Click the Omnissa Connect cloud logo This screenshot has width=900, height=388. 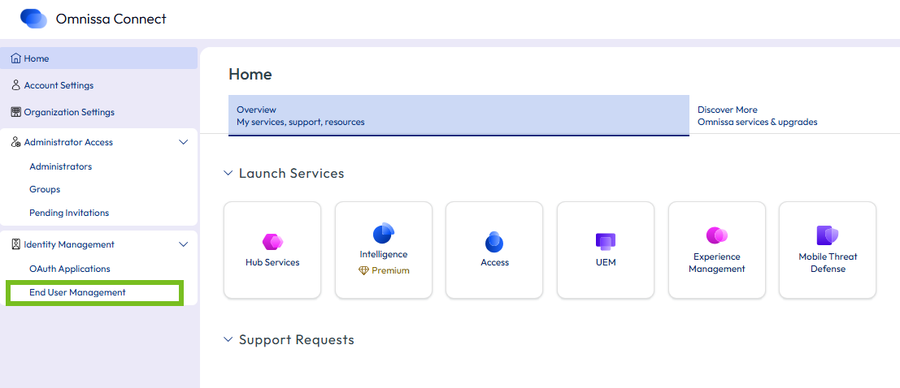point(33,19)
